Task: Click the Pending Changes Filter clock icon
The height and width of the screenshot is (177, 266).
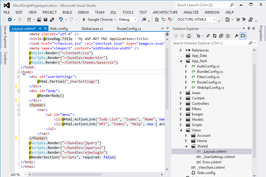Action: 198,36
